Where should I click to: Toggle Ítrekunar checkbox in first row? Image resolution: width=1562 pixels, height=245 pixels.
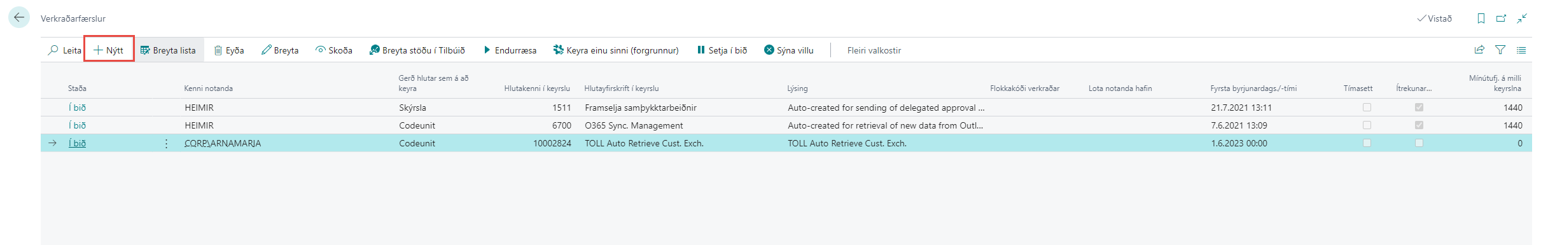point(1419,108)
